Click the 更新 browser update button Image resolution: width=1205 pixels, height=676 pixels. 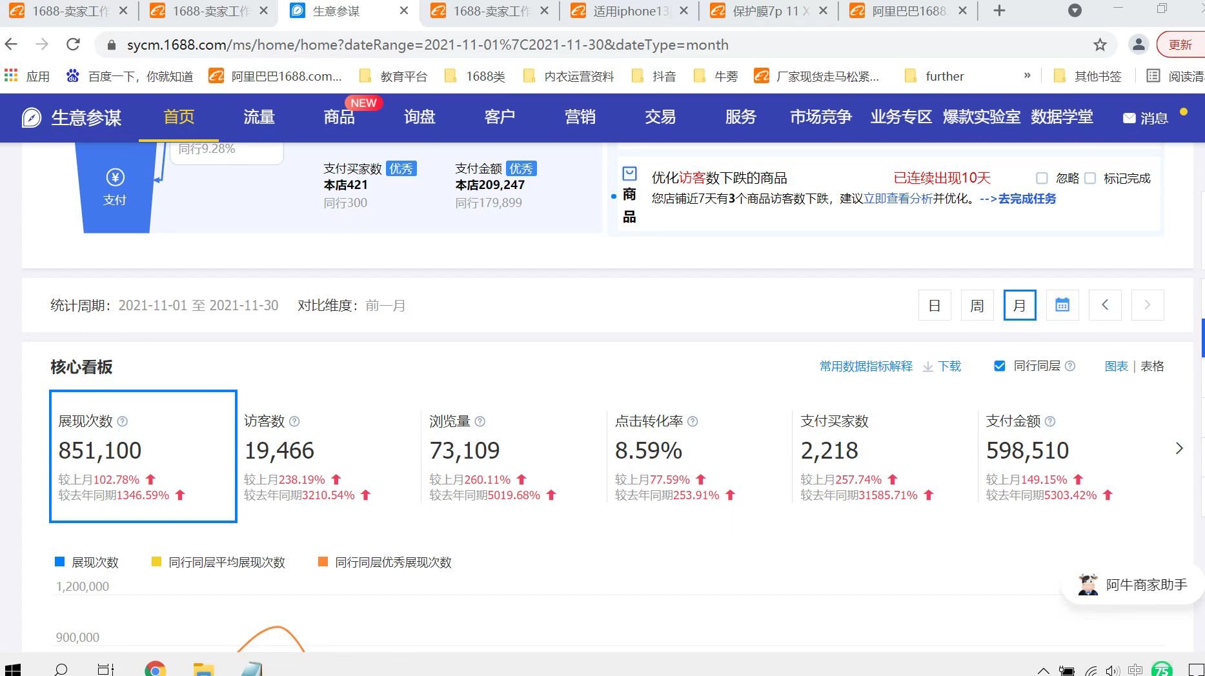(x=1180, y=45)
